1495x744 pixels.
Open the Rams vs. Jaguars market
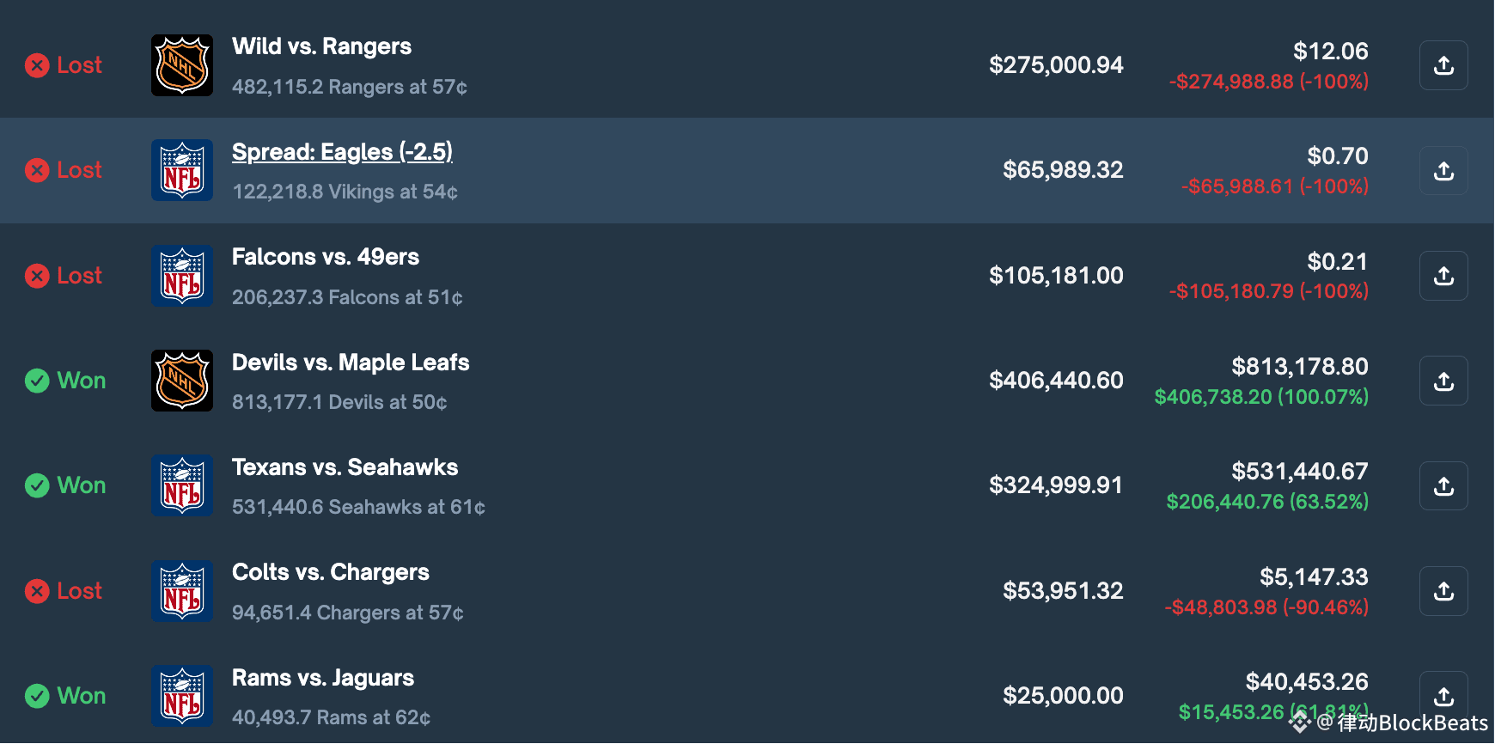click(323, 678)
